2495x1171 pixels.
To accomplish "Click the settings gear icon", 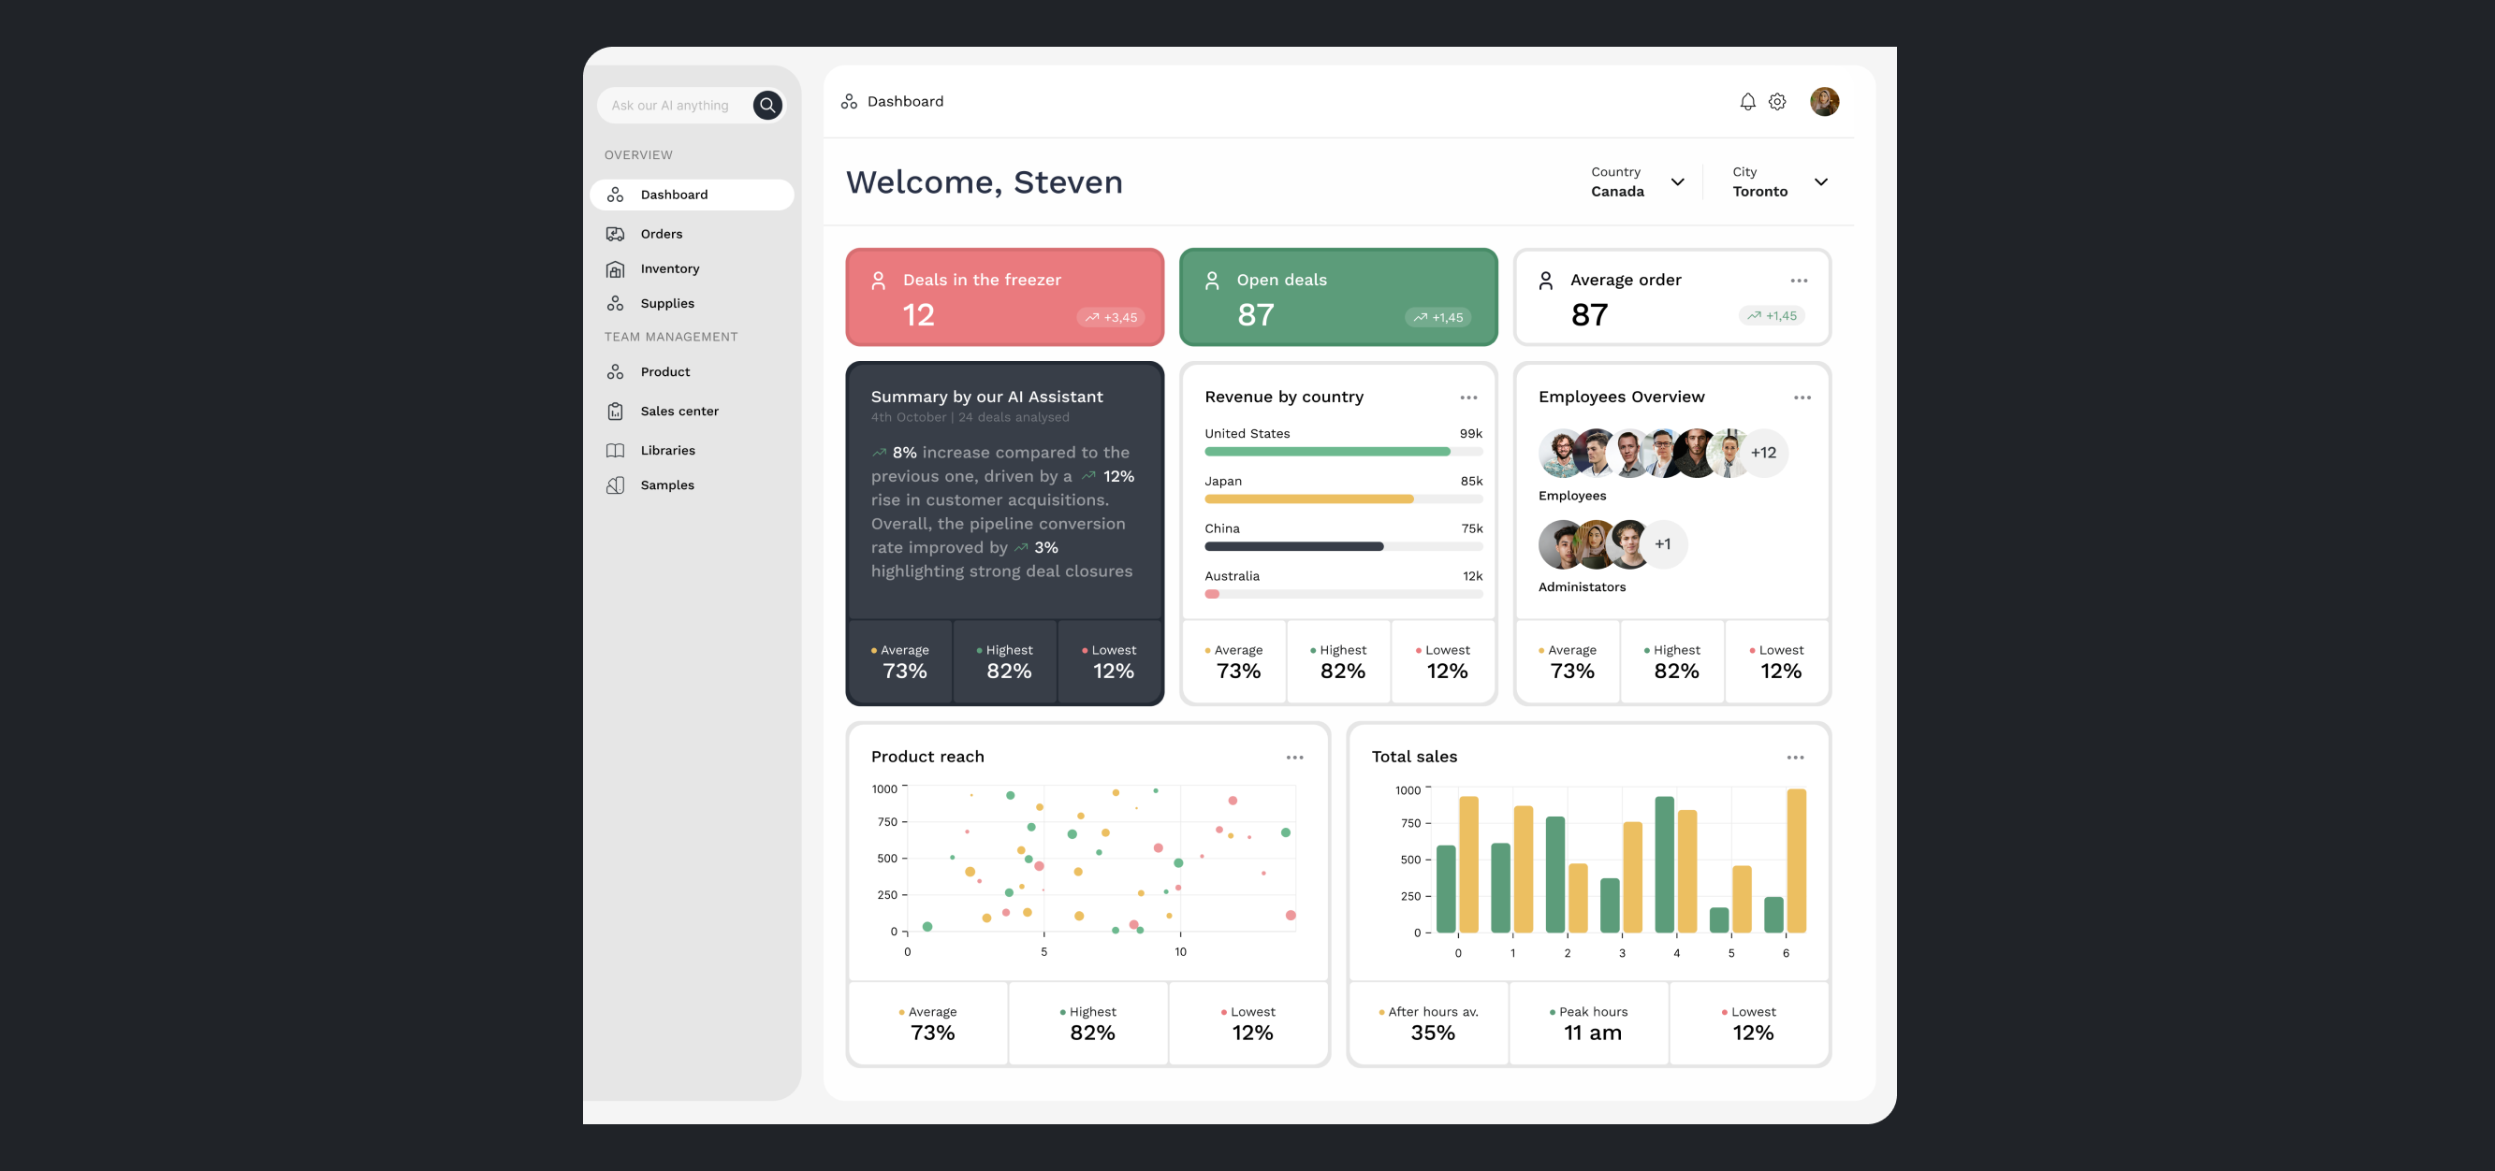I will tap(1777, 101).
